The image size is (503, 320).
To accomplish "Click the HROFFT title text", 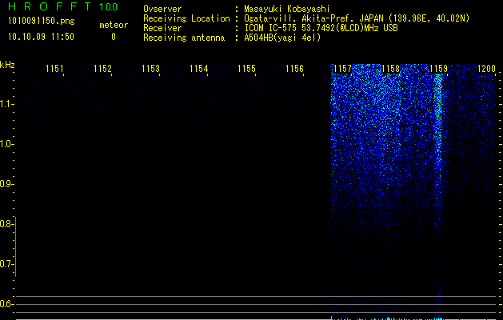I will point(50,6).
